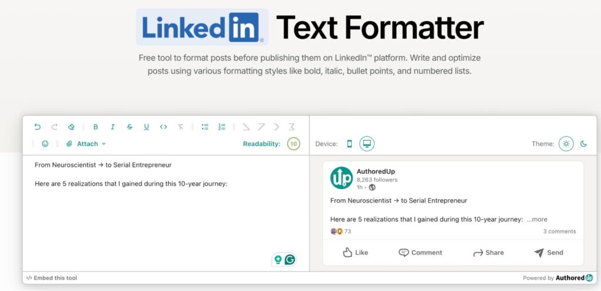Image resolution: width=601 pixels, height=291 pixels.
Task: Select the last greyed-out style icon in the toolbar
Action: click(x=291, y=126)
